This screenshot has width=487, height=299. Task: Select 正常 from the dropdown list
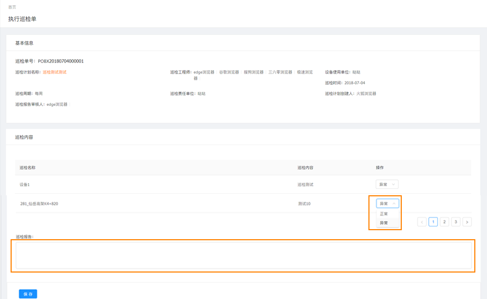tap(384, 214)
